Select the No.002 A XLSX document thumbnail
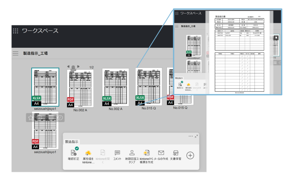The width and height of the screenshot is (290, 182). coord(115,87)
